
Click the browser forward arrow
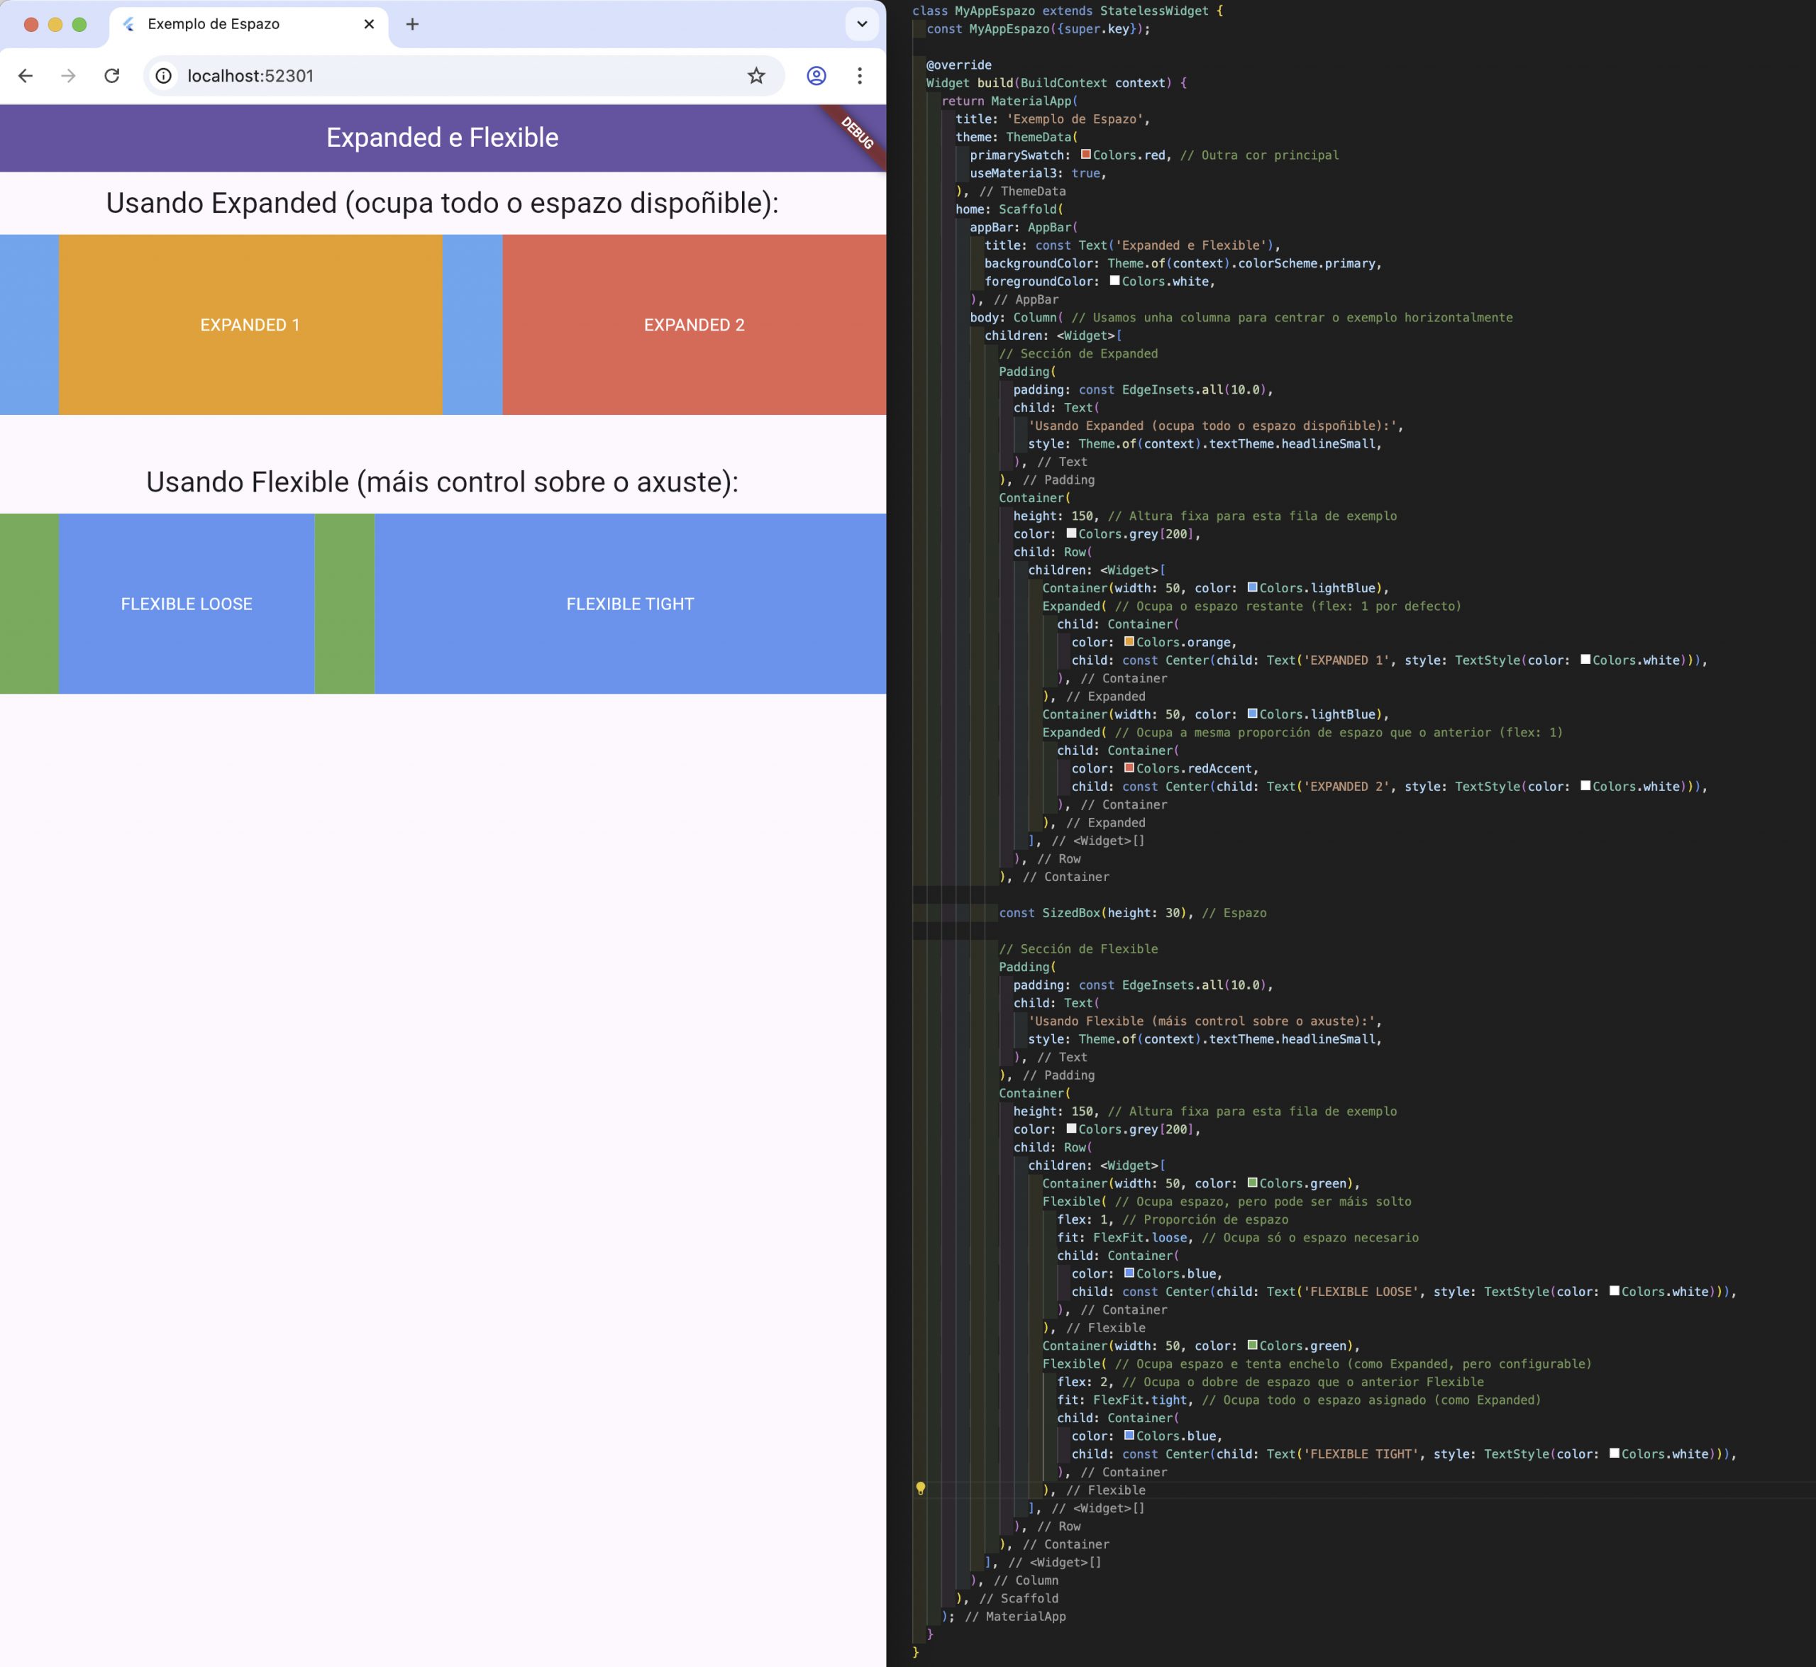[x=69, y=76]
